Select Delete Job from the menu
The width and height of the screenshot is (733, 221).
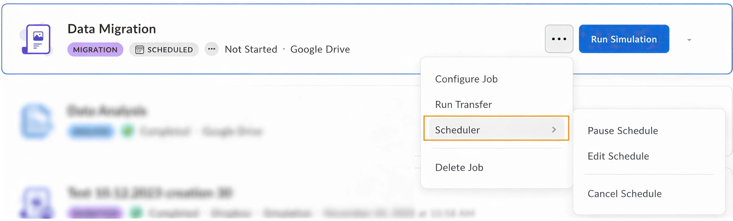click(x=459, y=167)
